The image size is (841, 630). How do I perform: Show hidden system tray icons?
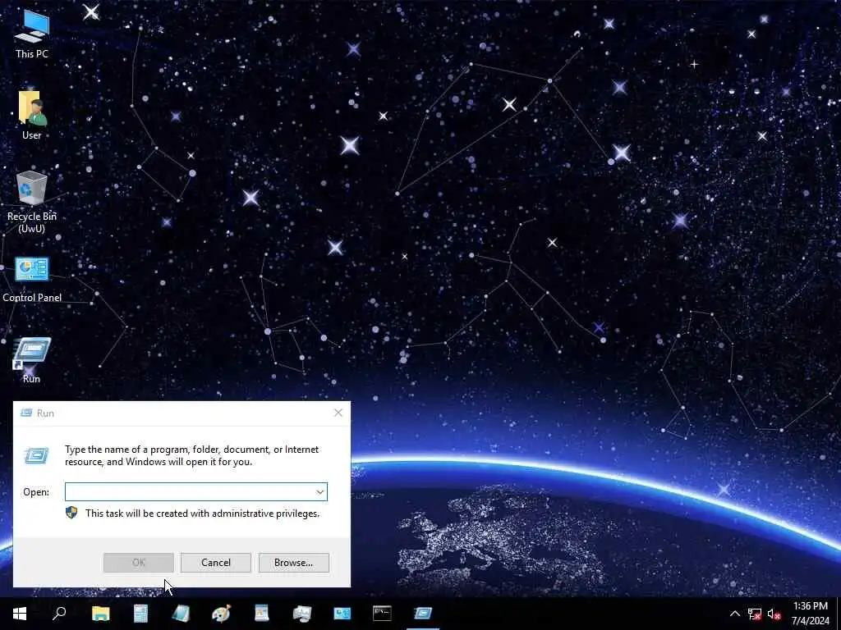(735, 614)
